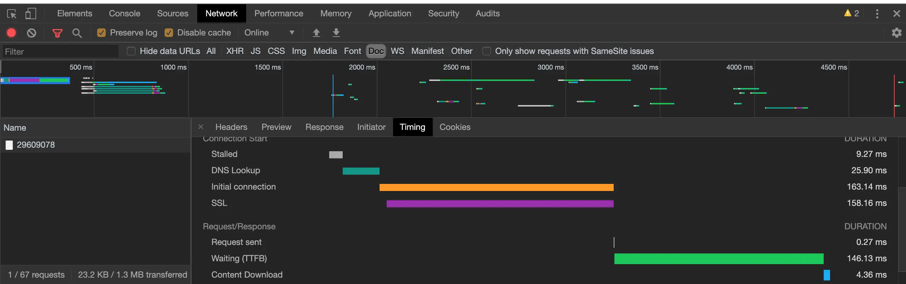This screenshot has width=906, height=284.
Task: Enable Only show SameSite issues checkbox
Action: pos(487,51)
